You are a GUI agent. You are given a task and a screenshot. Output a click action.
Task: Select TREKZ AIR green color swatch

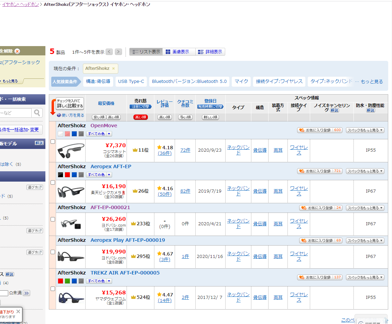coord(67,281)
